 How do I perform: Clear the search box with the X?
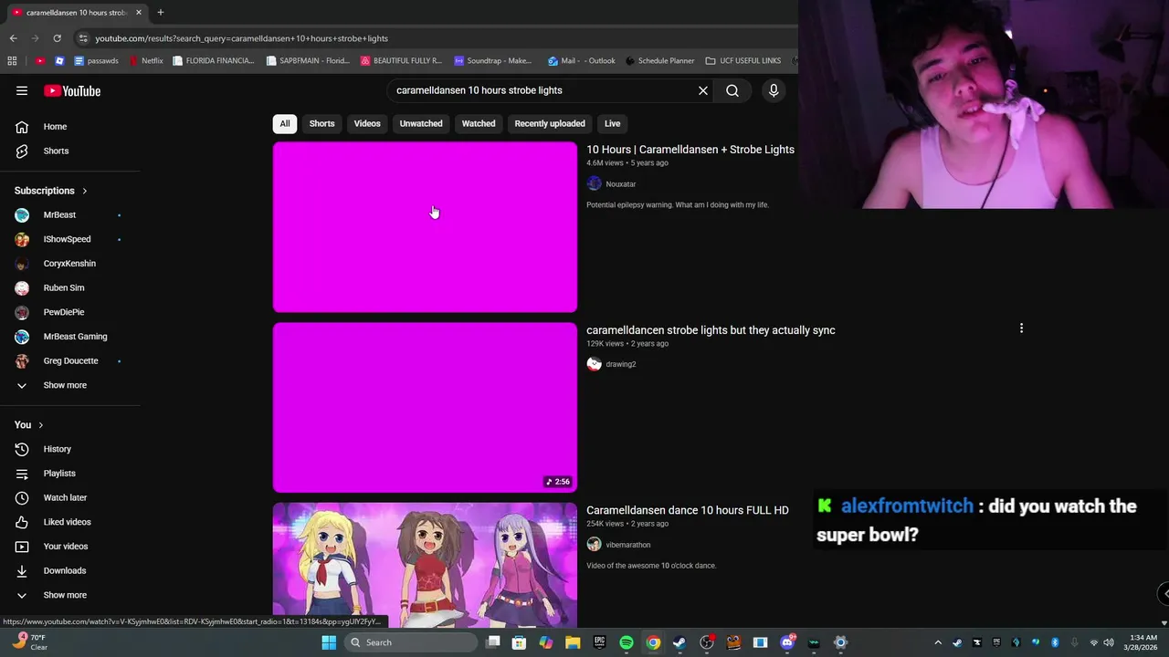pyautogui.click(x=703, y=90)
